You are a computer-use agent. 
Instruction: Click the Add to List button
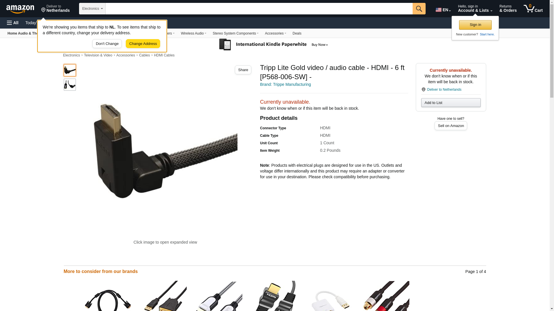(451, 103)
